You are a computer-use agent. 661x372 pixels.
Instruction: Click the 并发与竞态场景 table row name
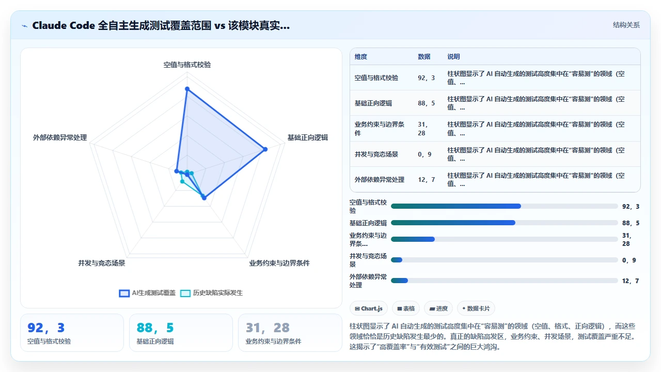(376, 154)
